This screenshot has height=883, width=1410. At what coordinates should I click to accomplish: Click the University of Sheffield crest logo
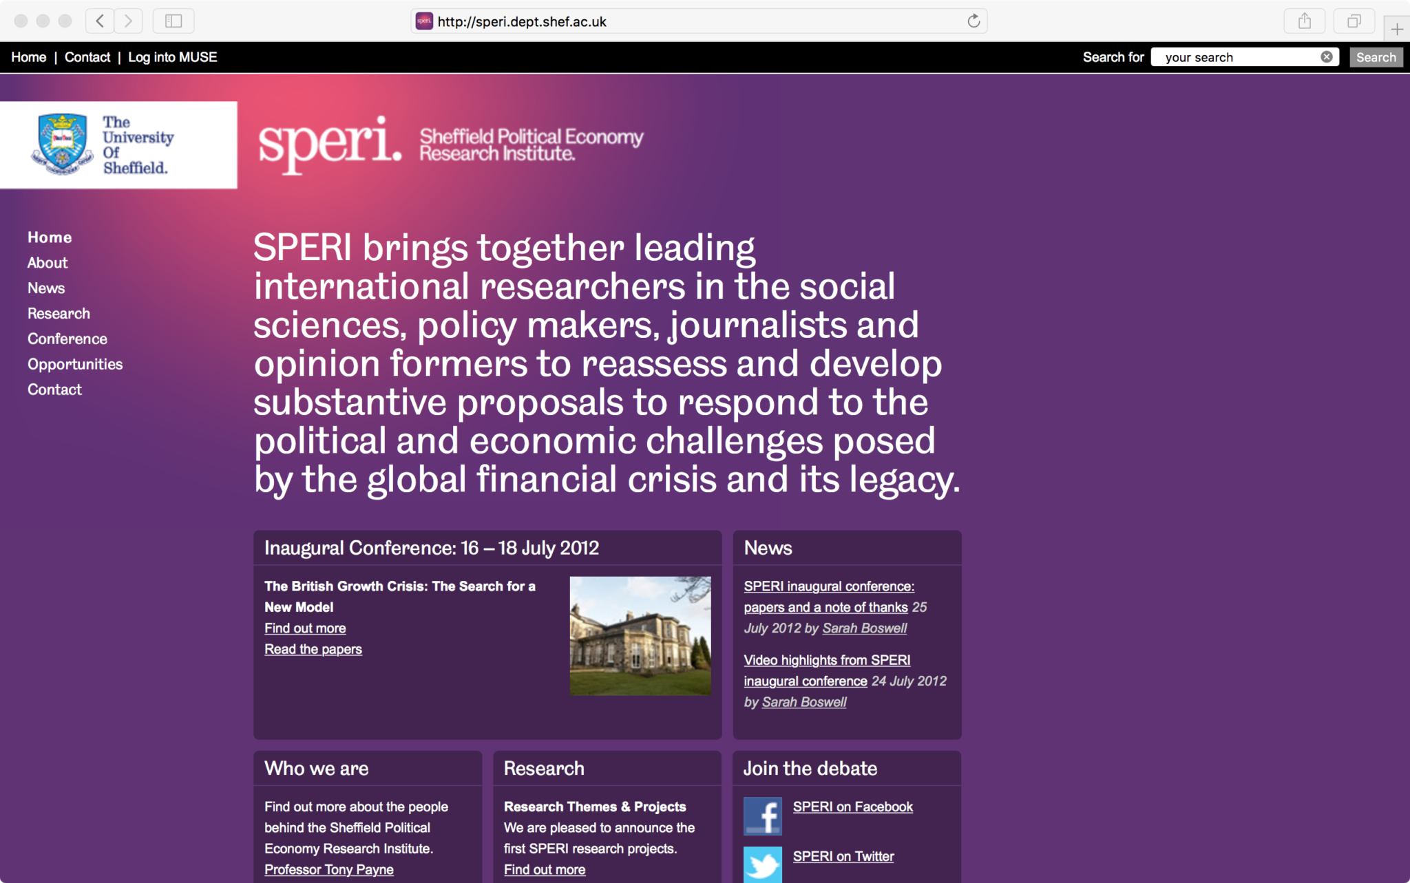[x=63, y=145]
